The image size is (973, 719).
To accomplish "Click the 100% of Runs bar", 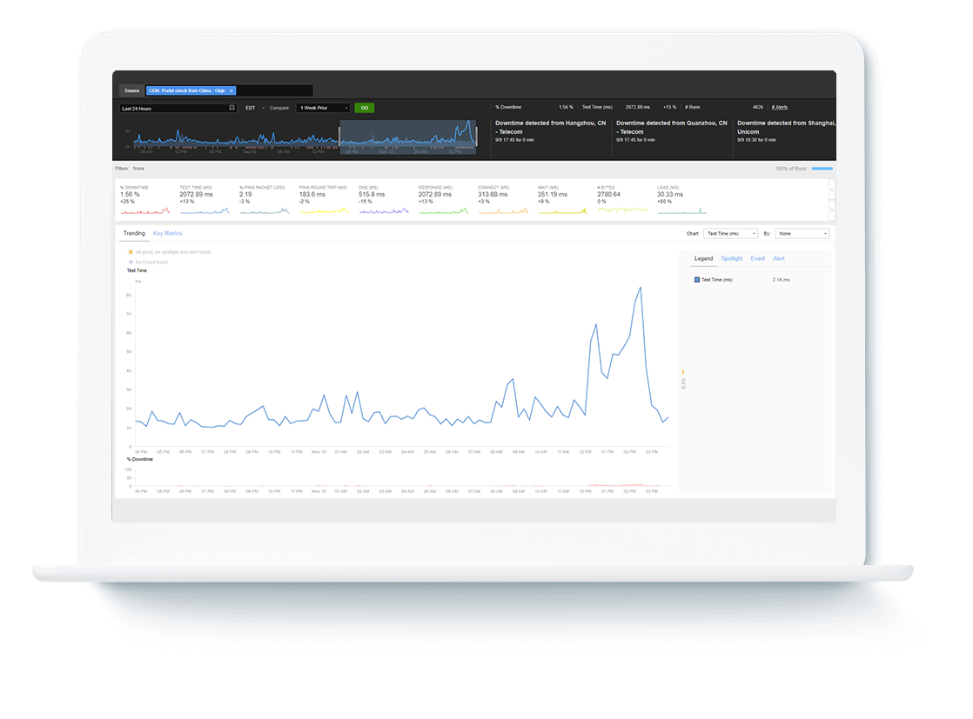I will coord(822,169).
